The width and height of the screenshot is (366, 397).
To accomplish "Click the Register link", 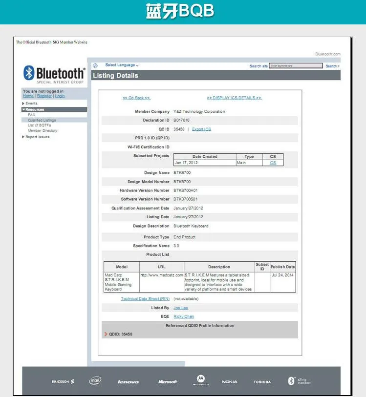I will [44, 96].
